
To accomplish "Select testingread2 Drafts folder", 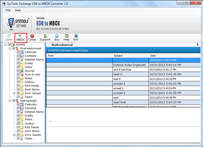I will tap(29, 115).
